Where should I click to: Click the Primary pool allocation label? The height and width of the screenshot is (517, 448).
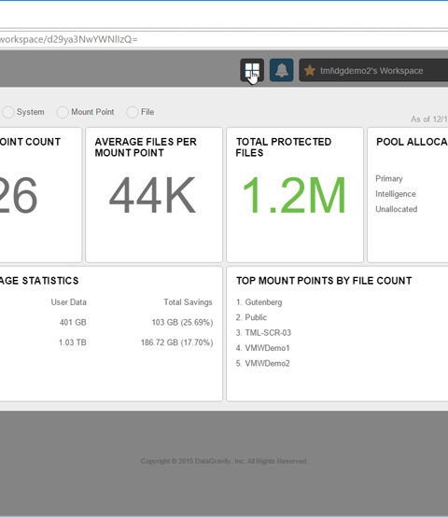[x=389, y=178]
